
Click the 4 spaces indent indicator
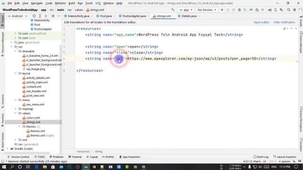coord(284,161)
